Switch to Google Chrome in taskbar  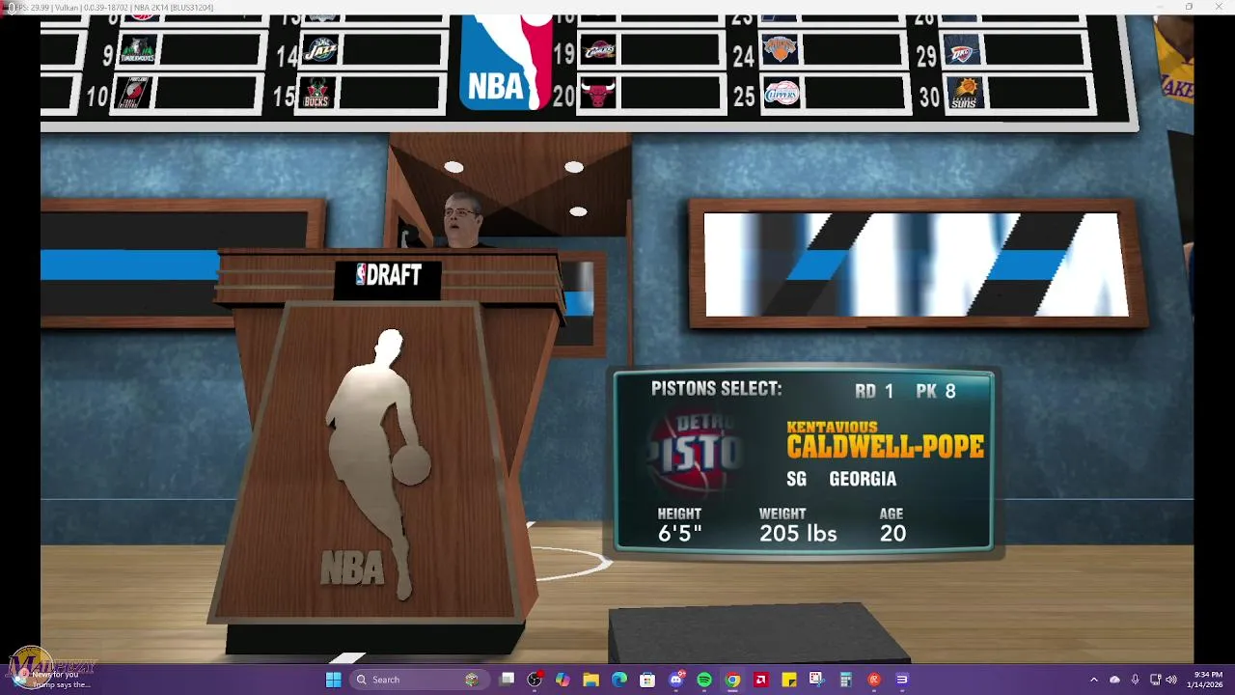[x=732, y=680]
